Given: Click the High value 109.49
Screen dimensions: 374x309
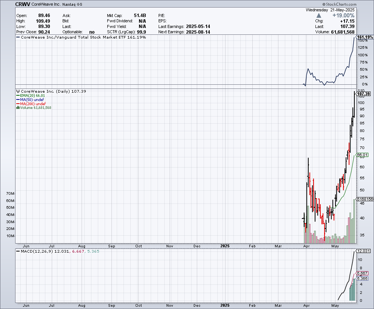Looking at the screenshot, I should 43,21.
